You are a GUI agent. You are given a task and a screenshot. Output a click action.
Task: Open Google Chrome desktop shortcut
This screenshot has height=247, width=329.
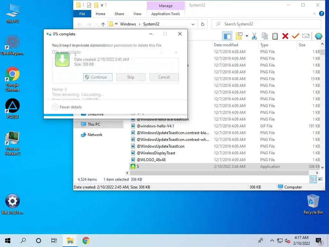(13, 79)
